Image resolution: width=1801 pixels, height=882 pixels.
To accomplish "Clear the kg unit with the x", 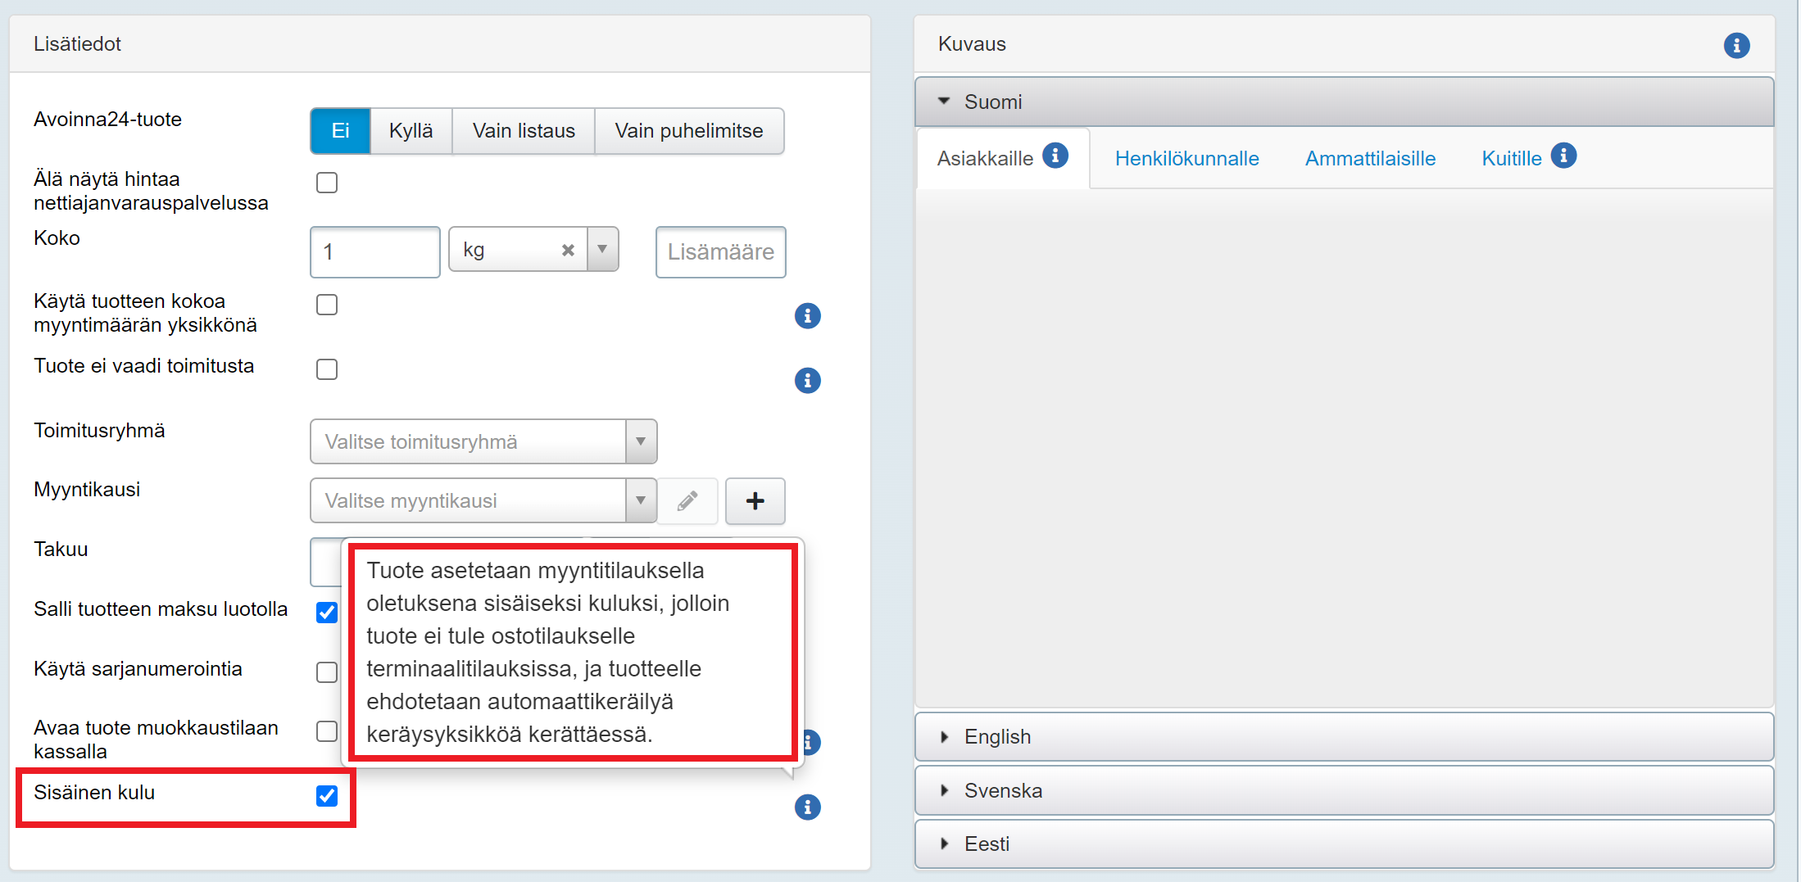I will (568, 251).
